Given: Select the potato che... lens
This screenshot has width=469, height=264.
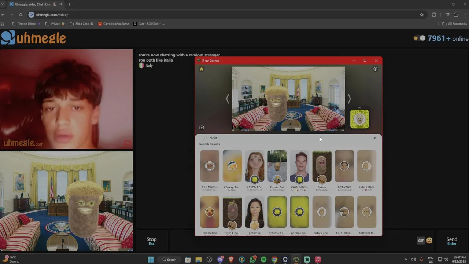Looking at the screenshot, I should tap(322, 212).
